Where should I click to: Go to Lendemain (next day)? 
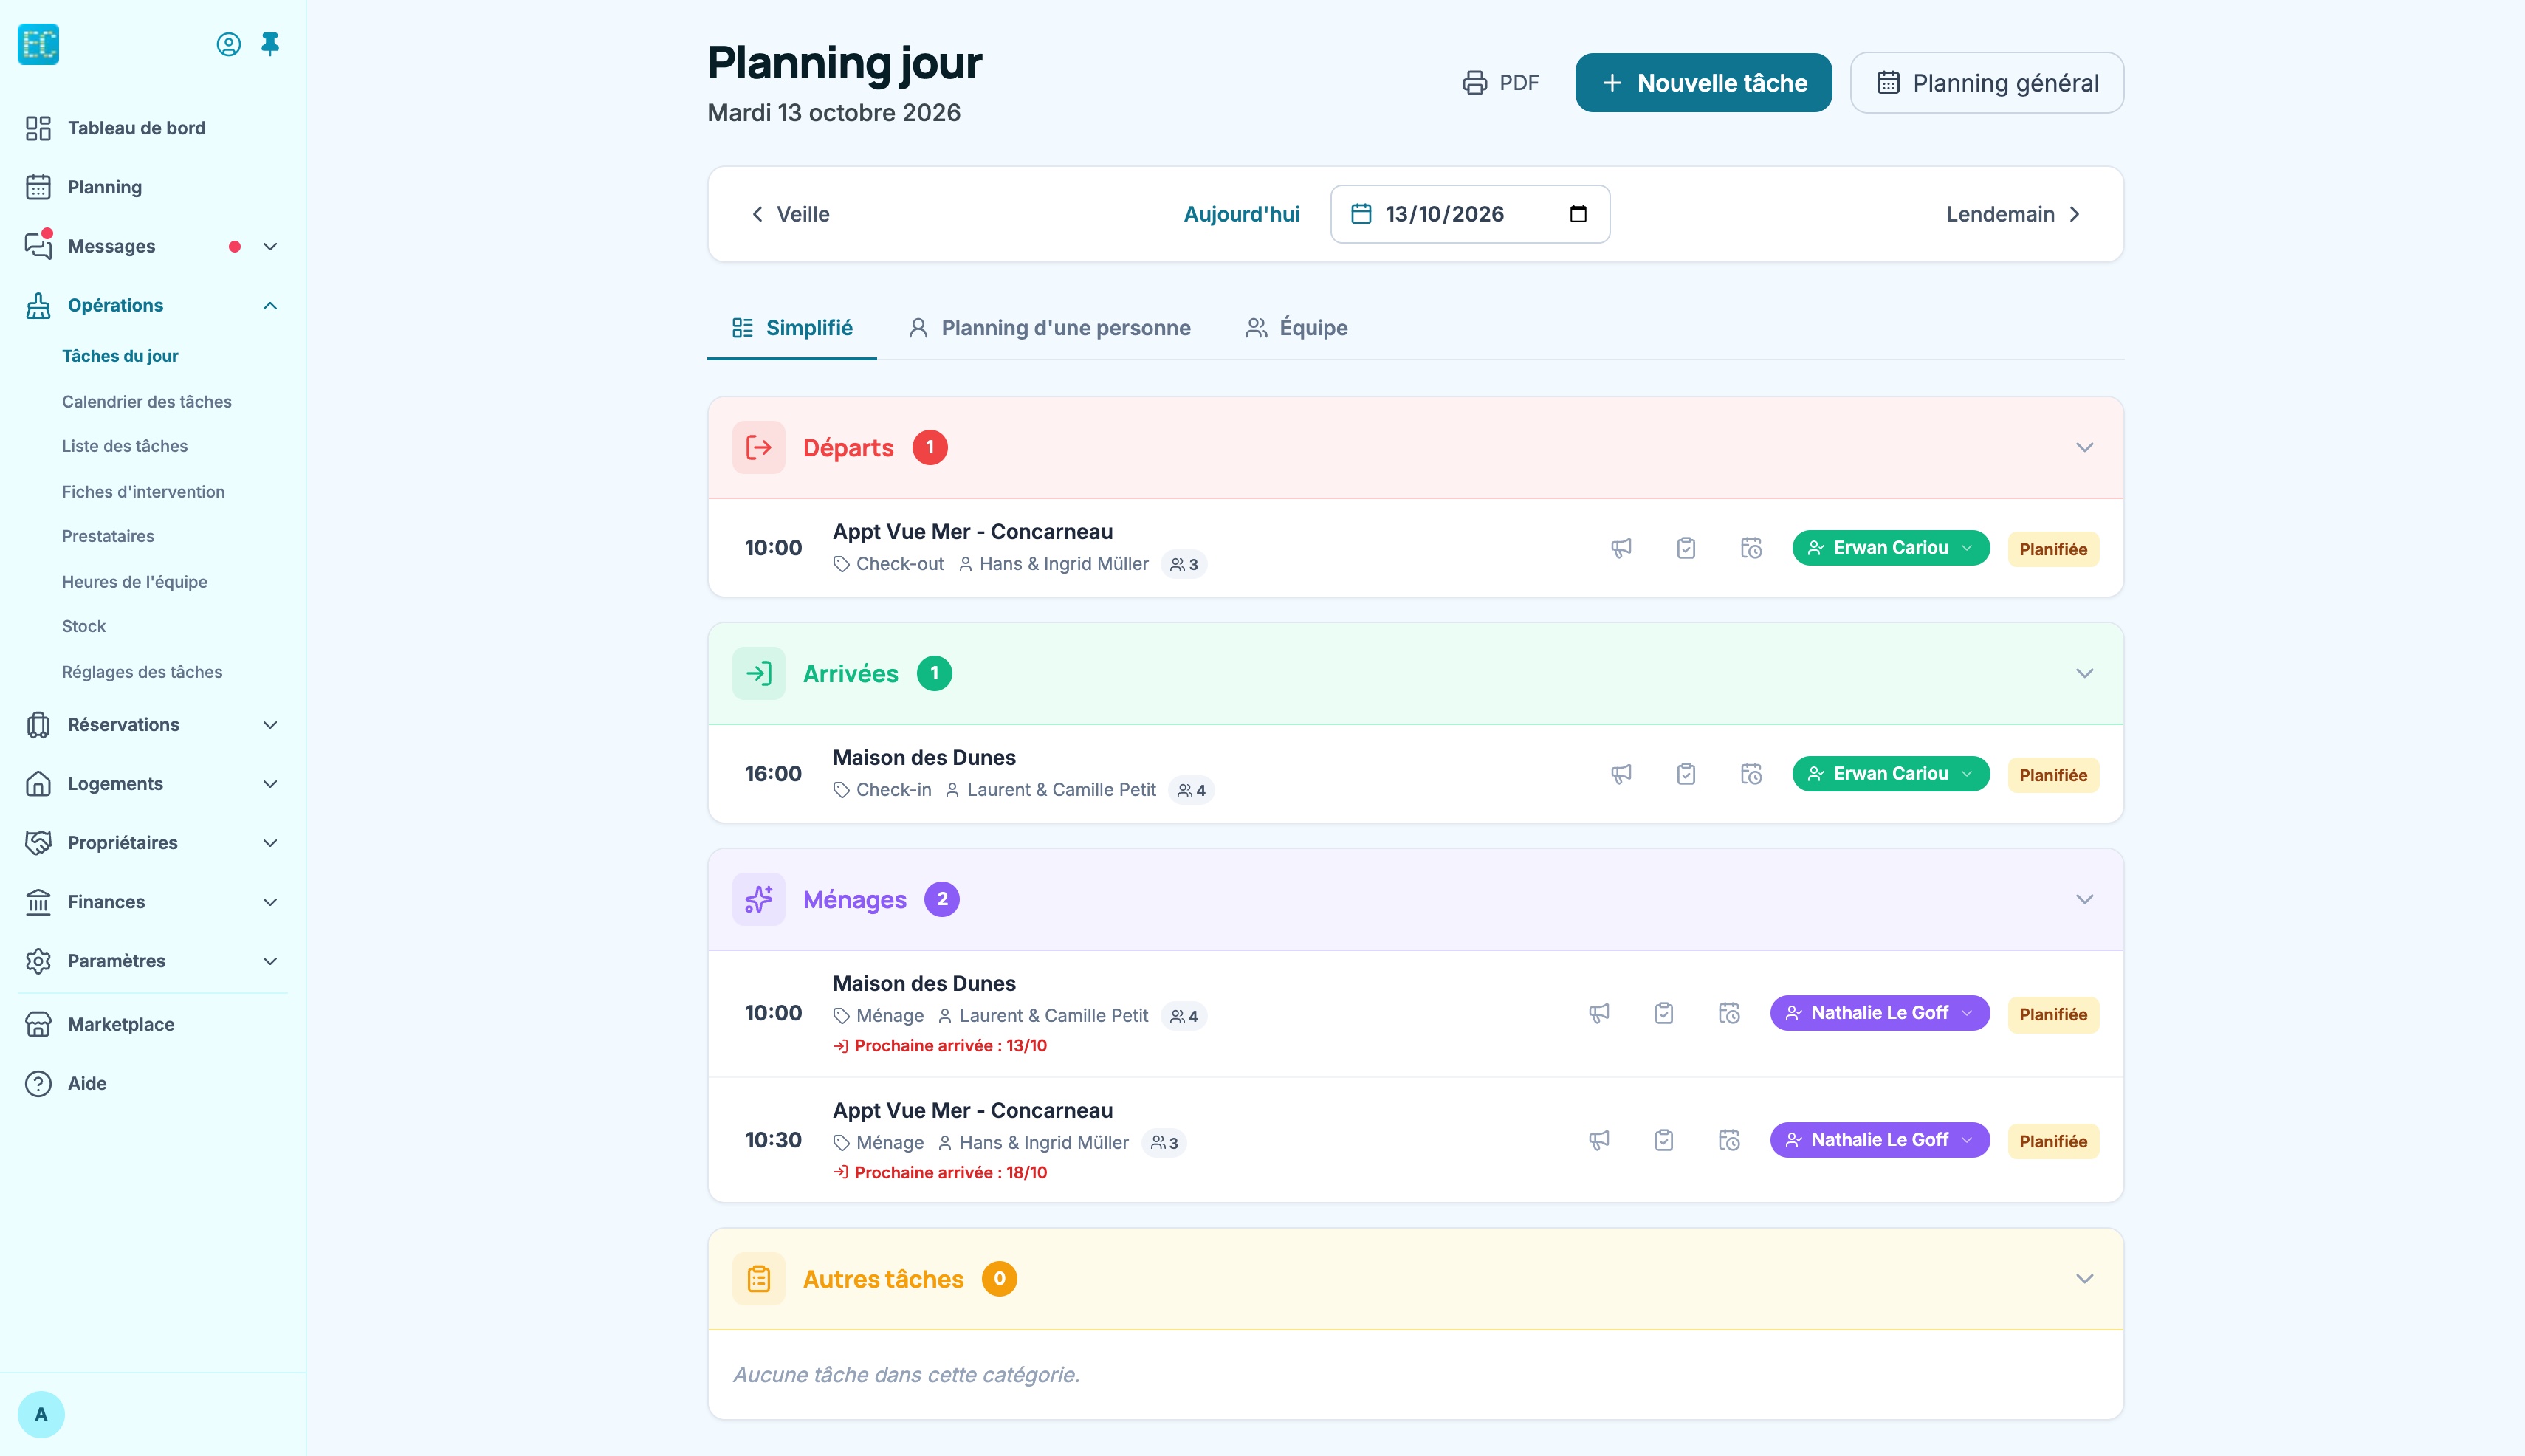[2013, 214]
